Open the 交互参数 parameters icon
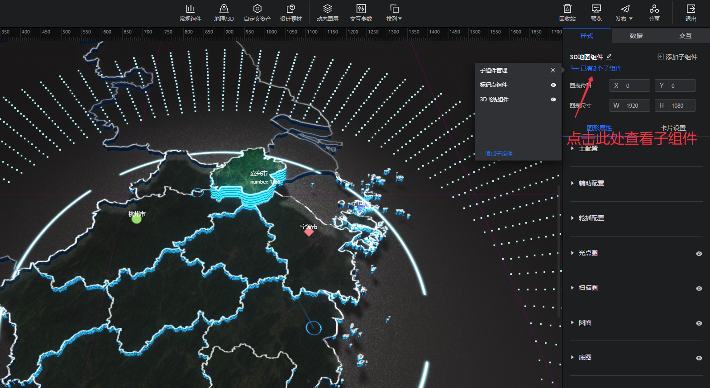 point(361,13)
